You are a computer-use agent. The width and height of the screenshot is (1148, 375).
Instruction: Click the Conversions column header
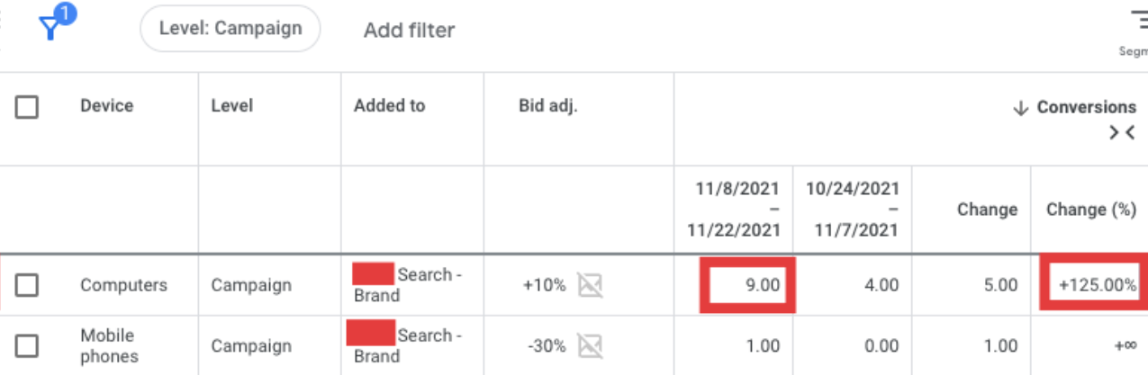[1087, 107]
